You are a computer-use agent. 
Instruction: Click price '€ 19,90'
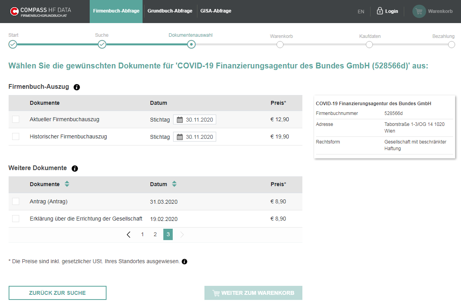(280, 137)
